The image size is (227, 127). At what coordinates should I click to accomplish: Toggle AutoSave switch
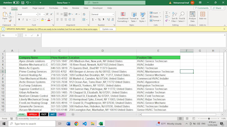[x=16, y=3]
